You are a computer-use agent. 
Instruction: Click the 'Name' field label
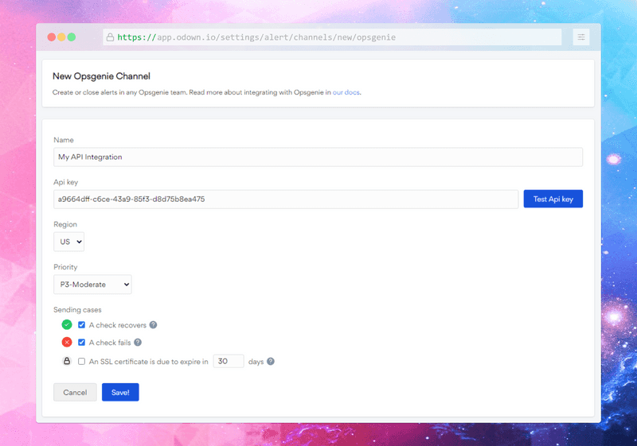(x=64, y=140)
